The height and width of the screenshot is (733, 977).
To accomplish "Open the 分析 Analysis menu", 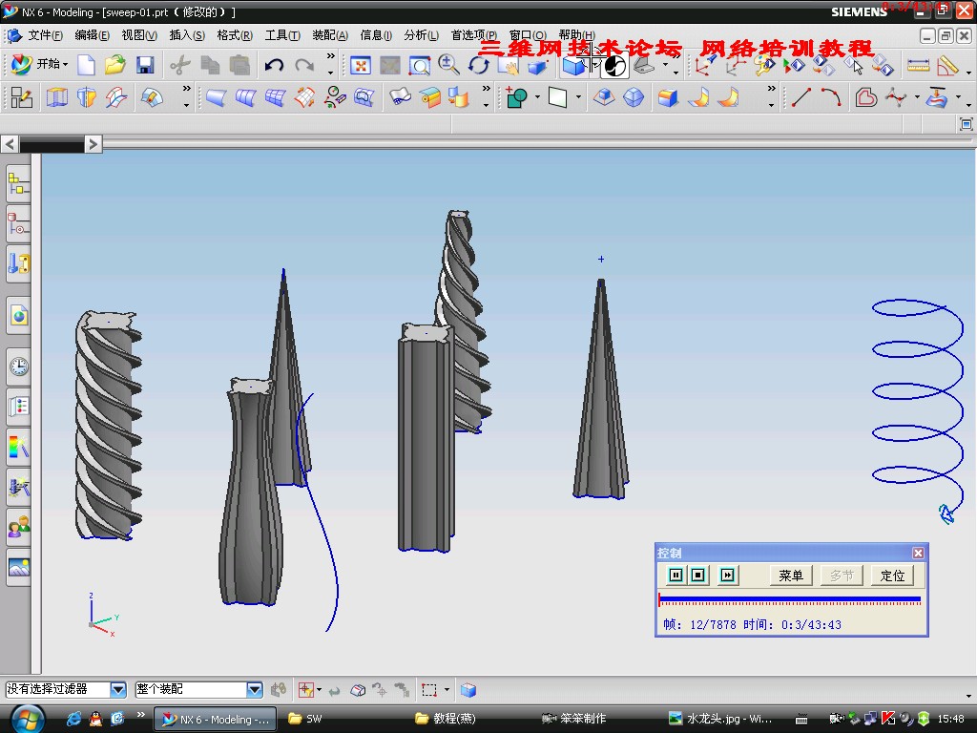I will point(421,35).
